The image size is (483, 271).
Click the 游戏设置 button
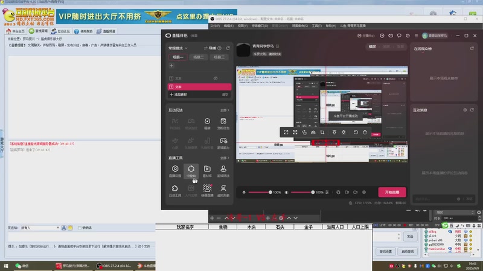click(x=386, y=251)
